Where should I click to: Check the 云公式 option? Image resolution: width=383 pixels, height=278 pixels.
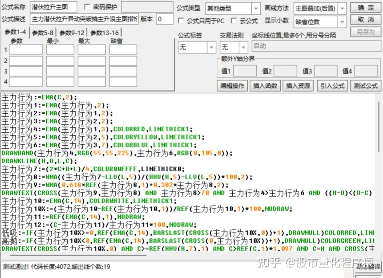[234, 21]
